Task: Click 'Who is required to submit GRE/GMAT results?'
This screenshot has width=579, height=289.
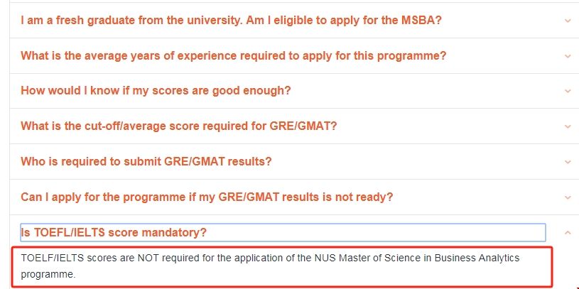Action: [x=146, y=161]
